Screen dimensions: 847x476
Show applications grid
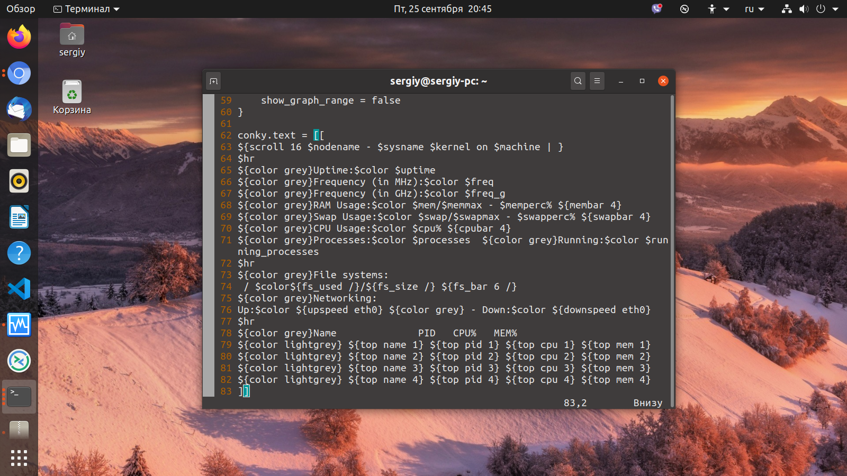(19, 458)
